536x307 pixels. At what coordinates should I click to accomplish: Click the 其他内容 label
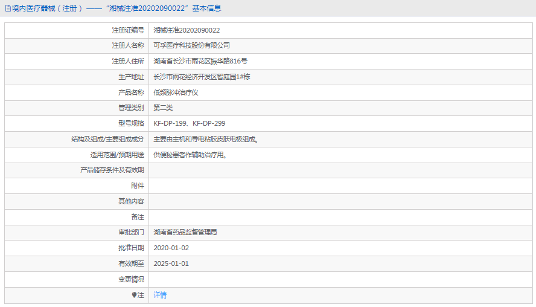(x=131, y=201)
